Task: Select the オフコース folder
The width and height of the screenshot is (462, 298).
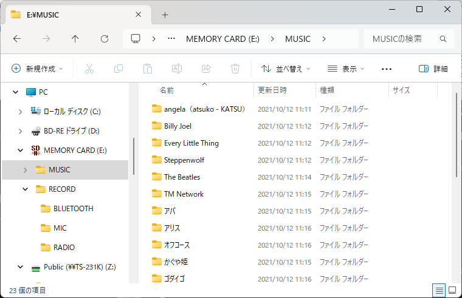Action: [x=177, y=245]
